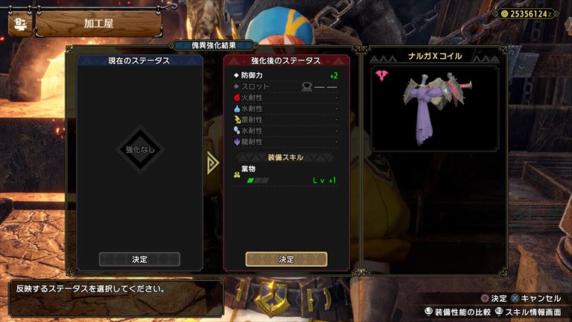Screen dimensions: 572x322
Task: Click the 決定 button under 現在のステータス
Action: tap(139, 259)
